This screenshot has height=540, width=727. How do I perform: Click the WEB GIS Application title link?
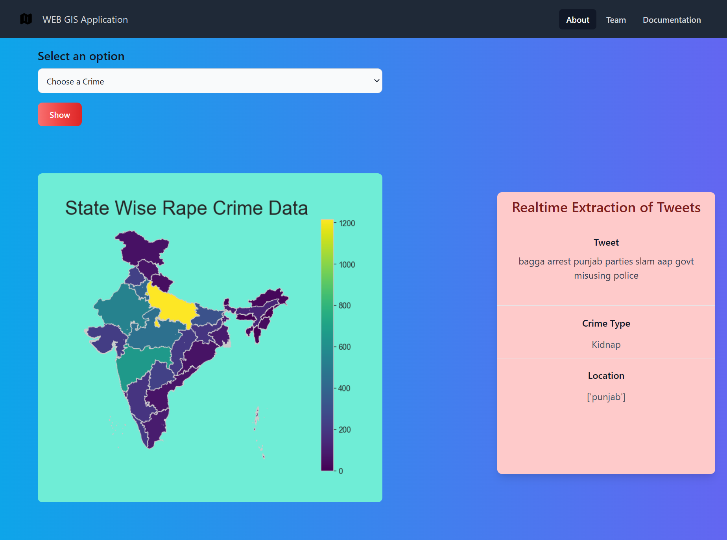pyautogui.click(x=85, y=19)
